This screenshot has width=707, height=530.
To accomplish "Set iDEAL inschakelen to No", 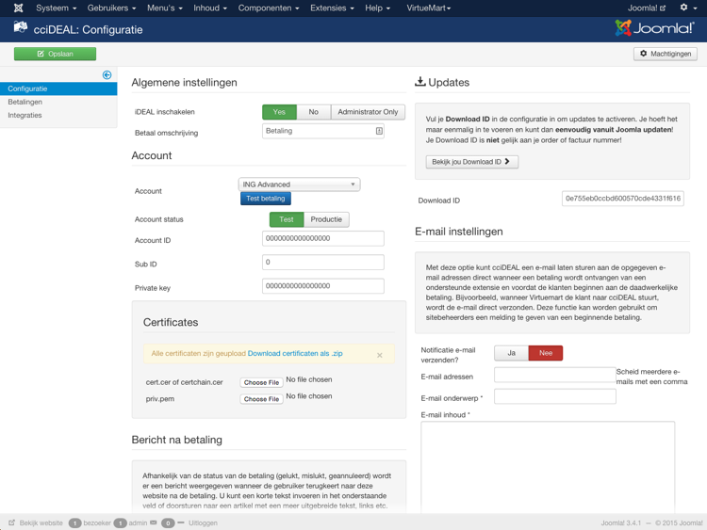I will (x=313, y=112).
